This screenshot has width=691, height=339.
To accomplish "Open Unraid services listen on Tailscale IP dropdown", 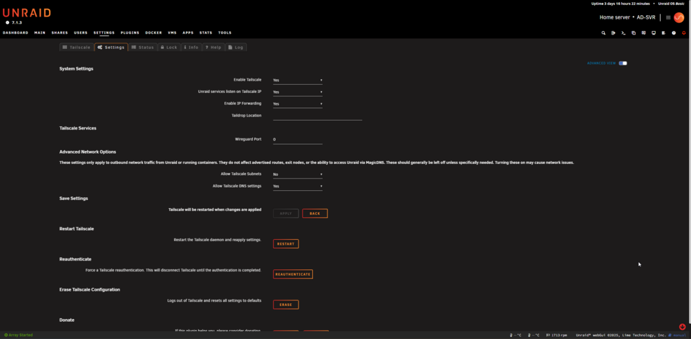I will pyautogui.click(x=297, y=92).
